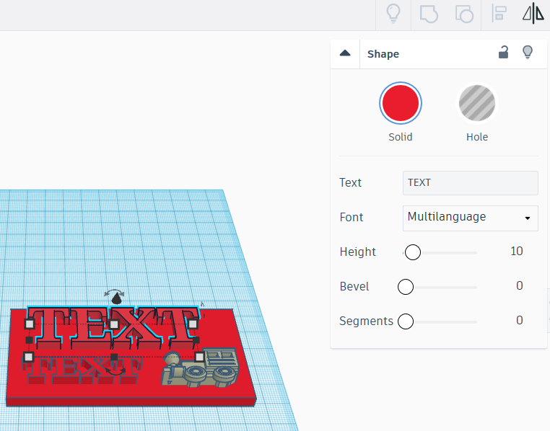Click the Segments slider handle
Image resolution: width=550 pixels, height=431 pixels.
coord(406,321)
